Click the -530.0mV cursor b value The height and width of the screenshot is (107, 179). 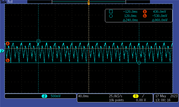tap(160, 16)
